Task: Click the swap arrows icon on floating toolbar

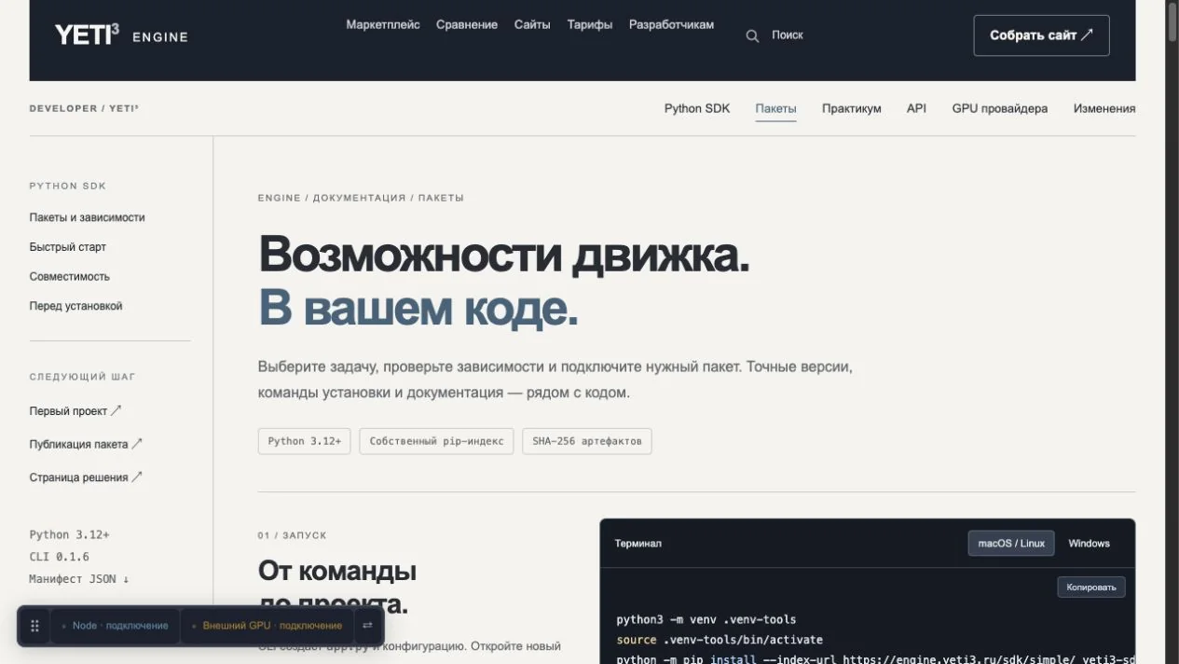Action: point(367,626)
